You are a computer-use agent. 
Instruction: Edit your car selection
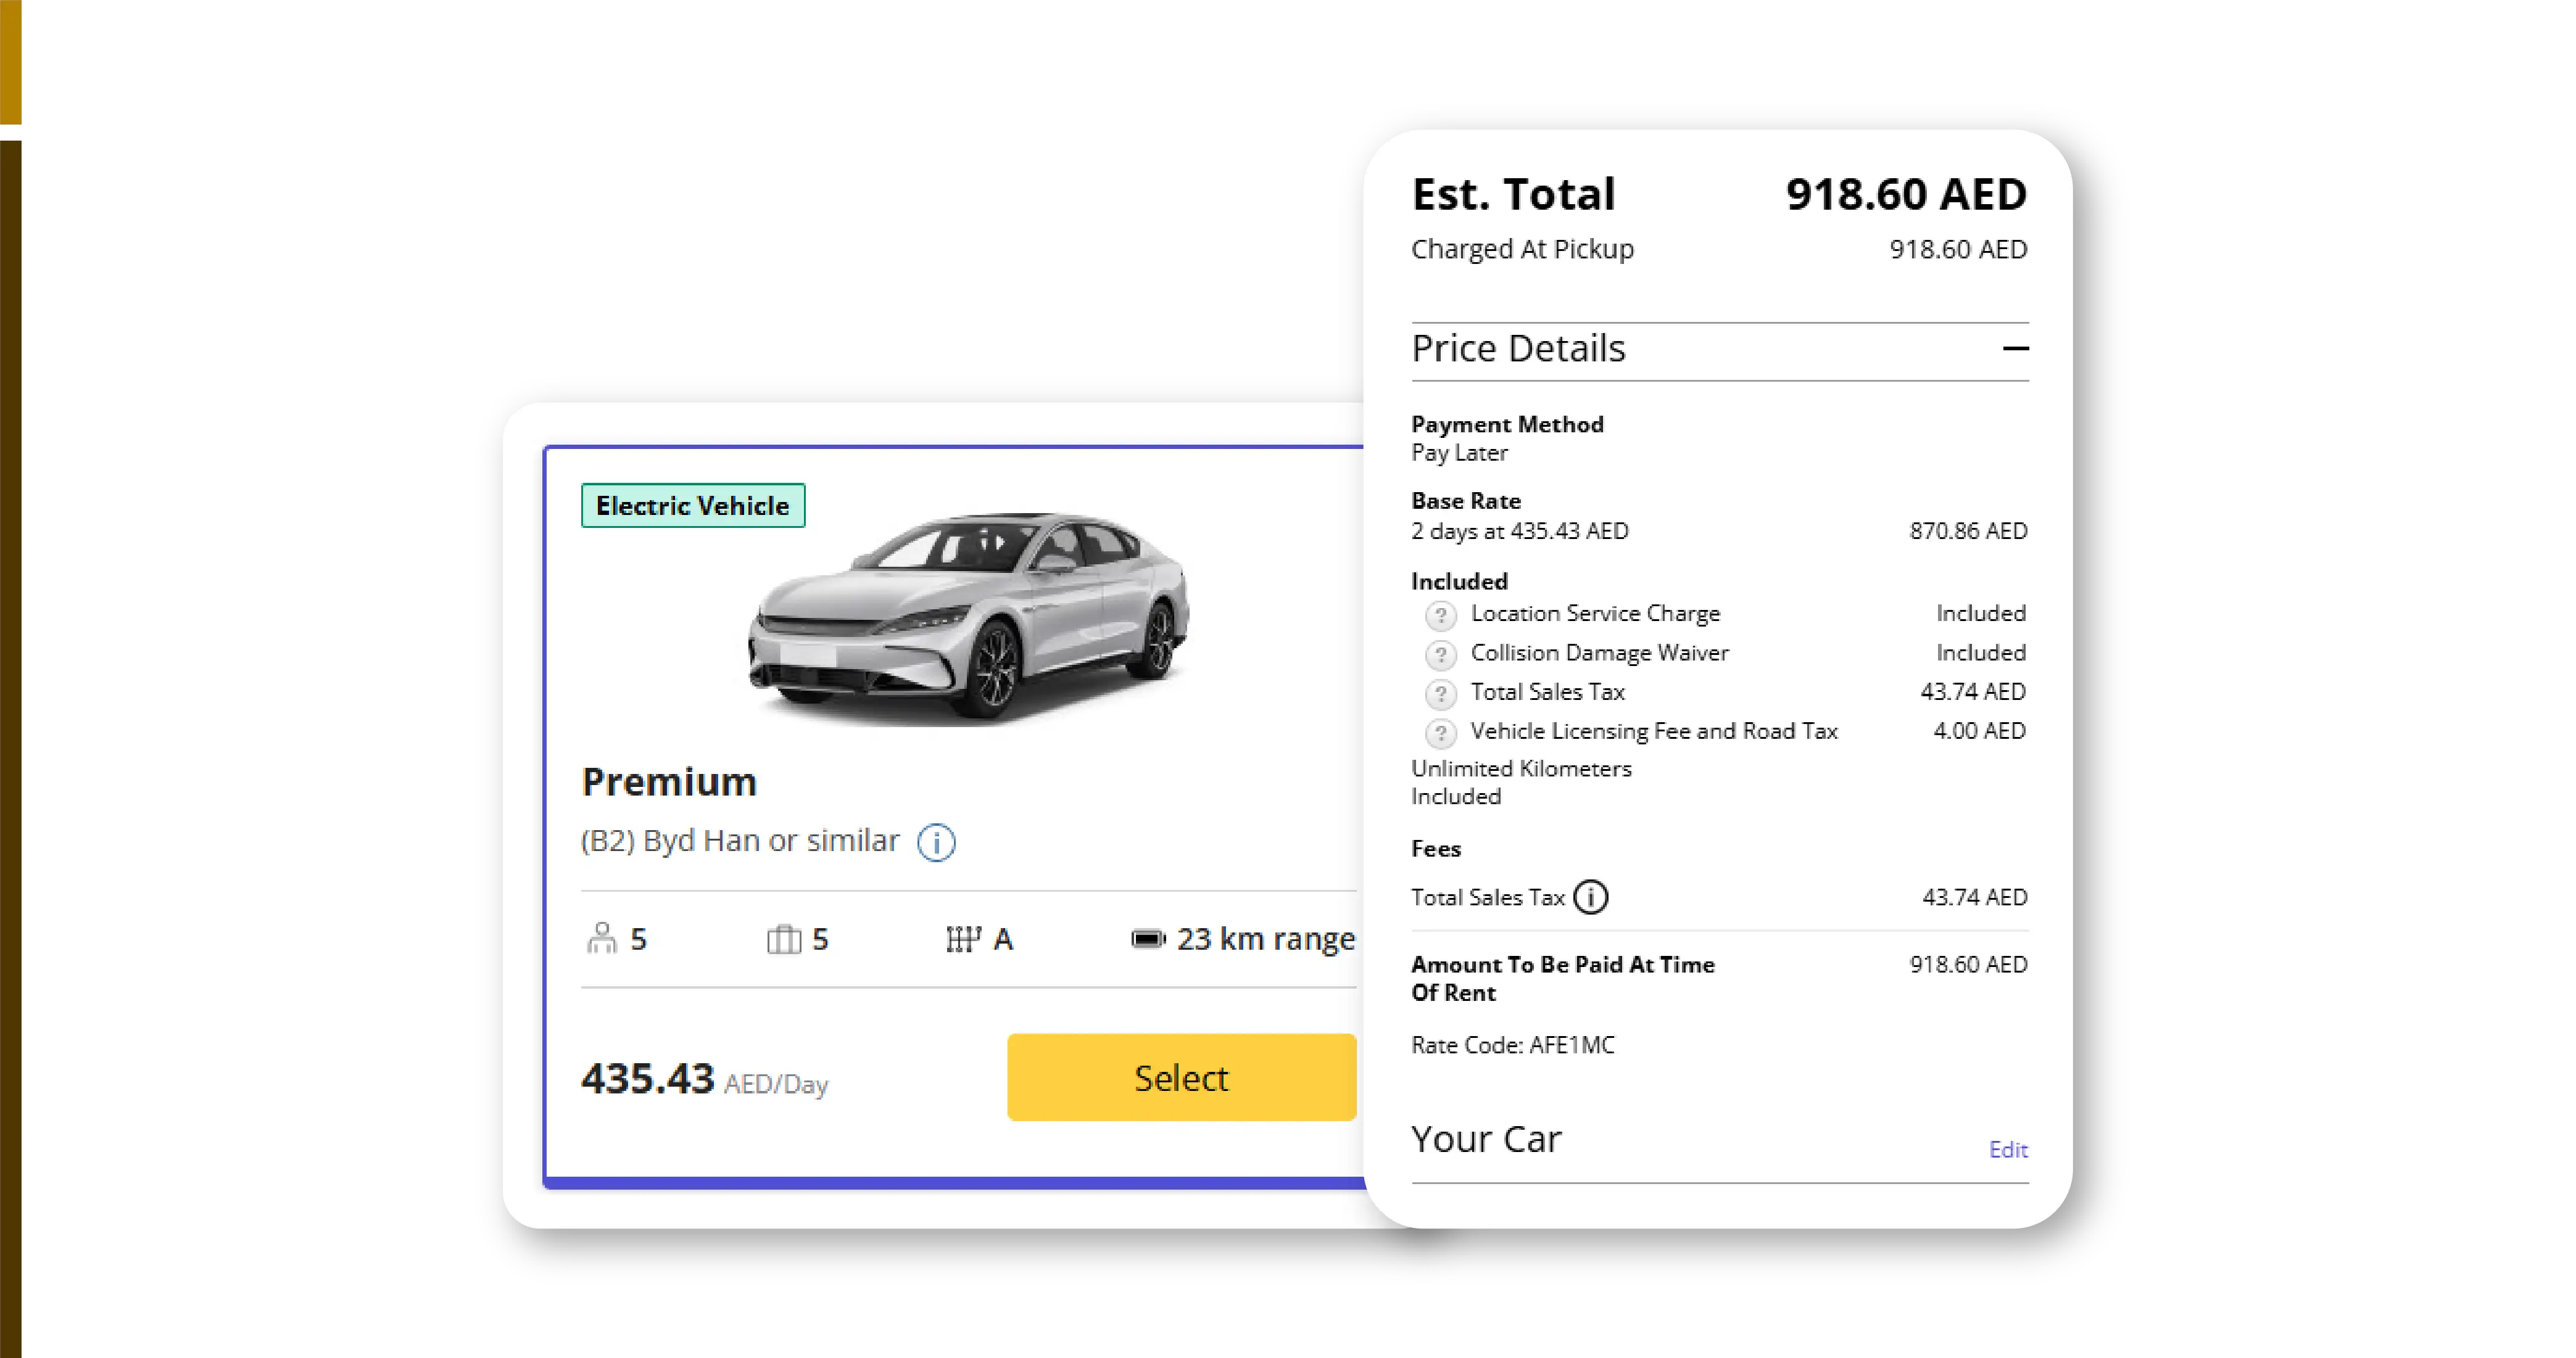2008,1149
